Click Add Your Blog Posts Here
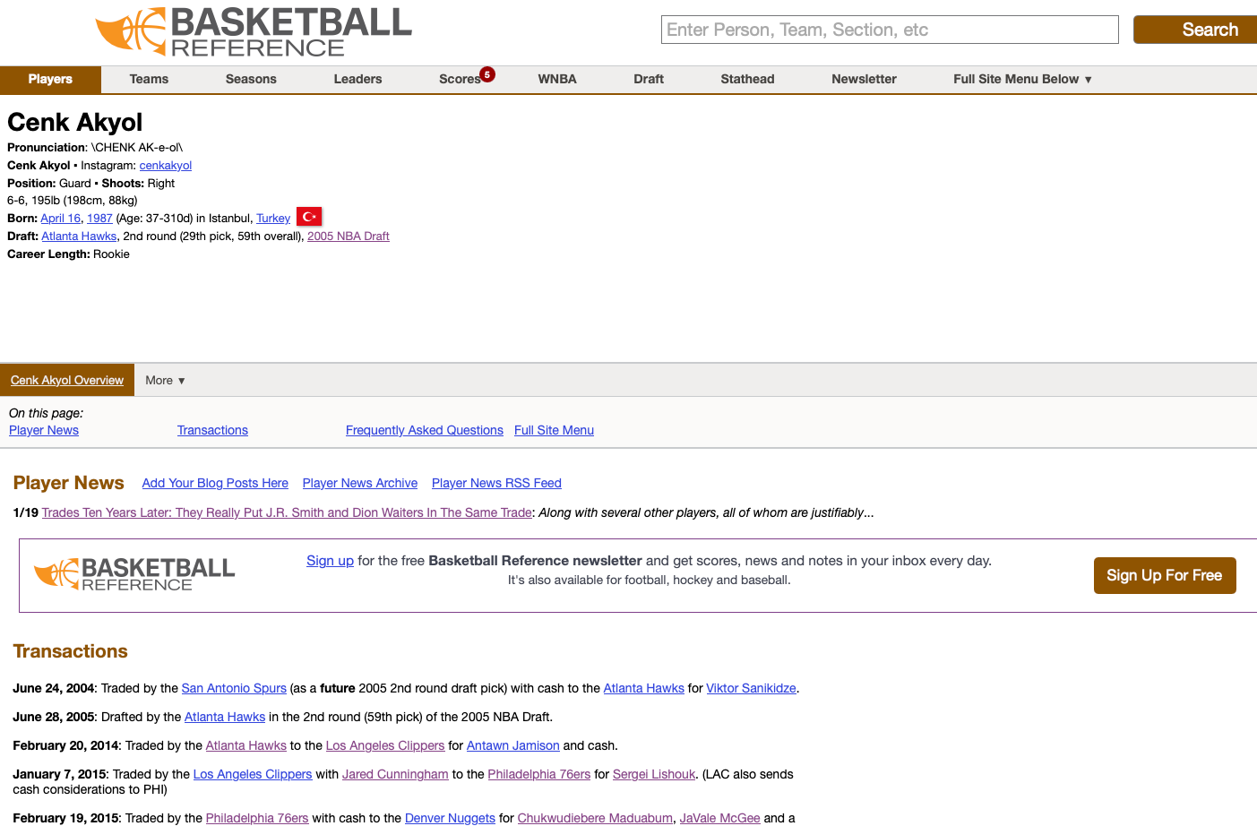Screen dimensions: 1257x826 tap(215, 483)
